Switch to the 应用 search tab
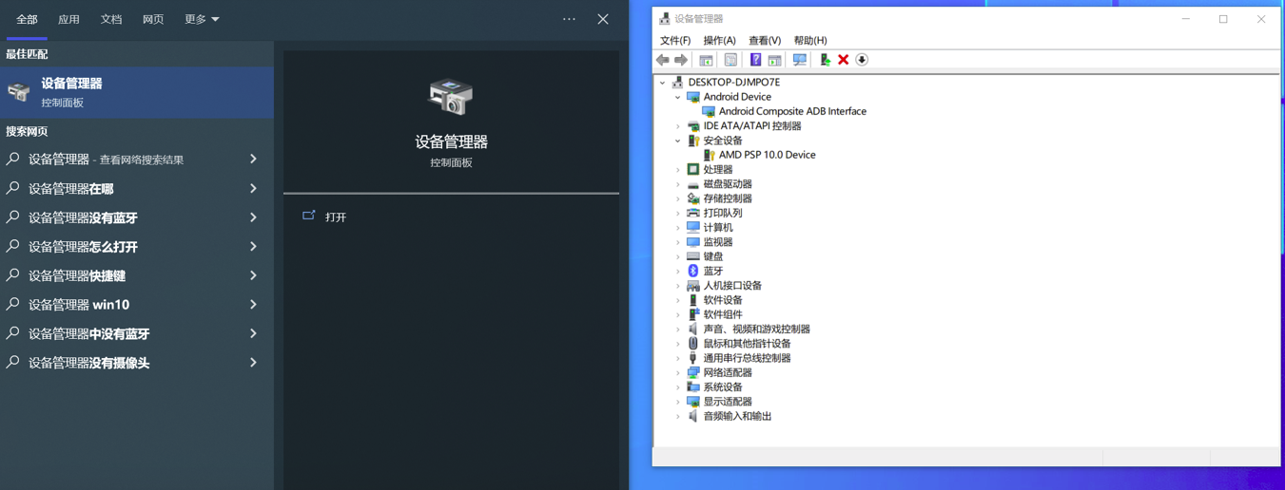This screenshot has width=1285, height=490. point(68,19)
